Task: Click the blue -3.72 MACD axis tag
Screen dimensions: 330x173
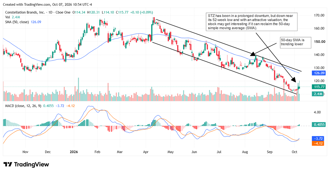Action: pyautogui.click(x=318, y=138)
